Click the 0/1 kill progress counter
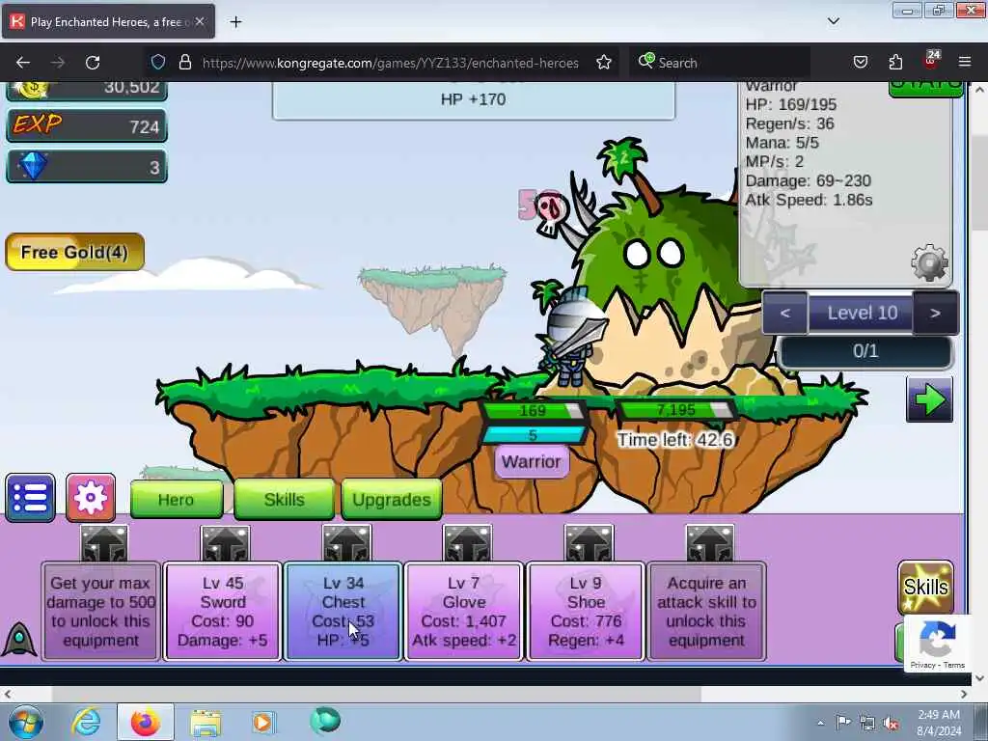 865,351
